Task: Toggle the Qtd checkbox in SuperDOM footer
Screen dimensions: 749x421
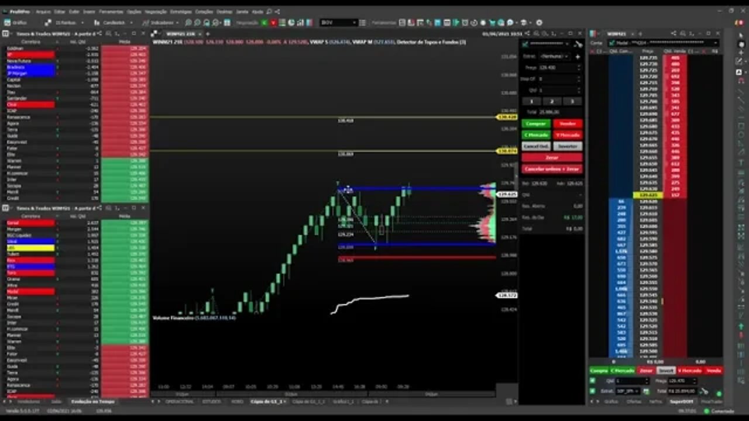Action: click(593, 381)
